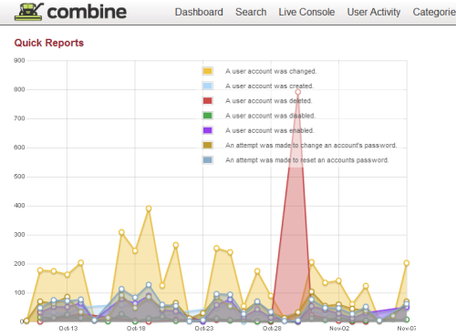Click the Nov-02 x-axis label
Viewport: 456px width, 336px height.
[339, 329]
